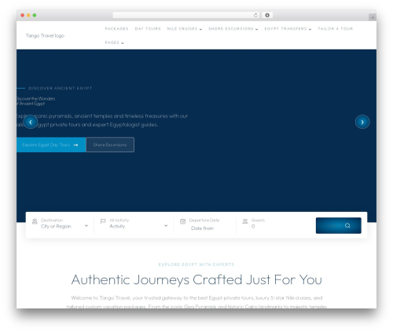Open a new browser tab with plus
Screen dimensions: 393x332
373,17
